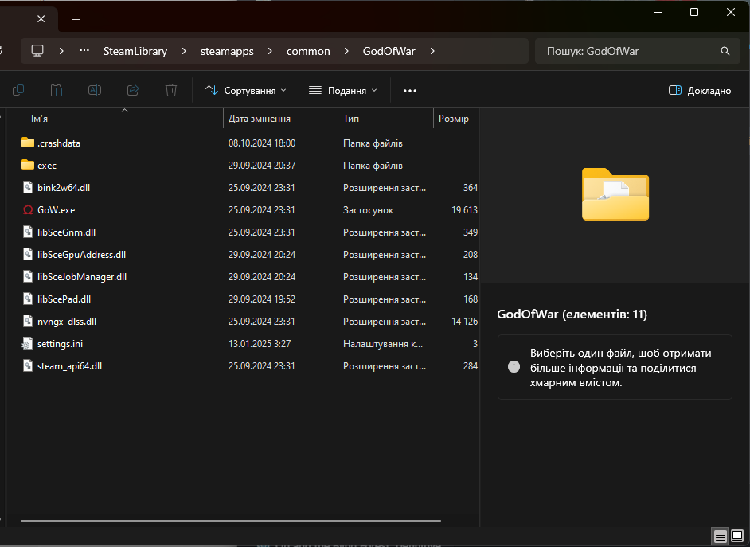Click the libSceGnm.dll file icon
Image resolution: width=750 pixels, height=547 pixels.
click(28, 232)
